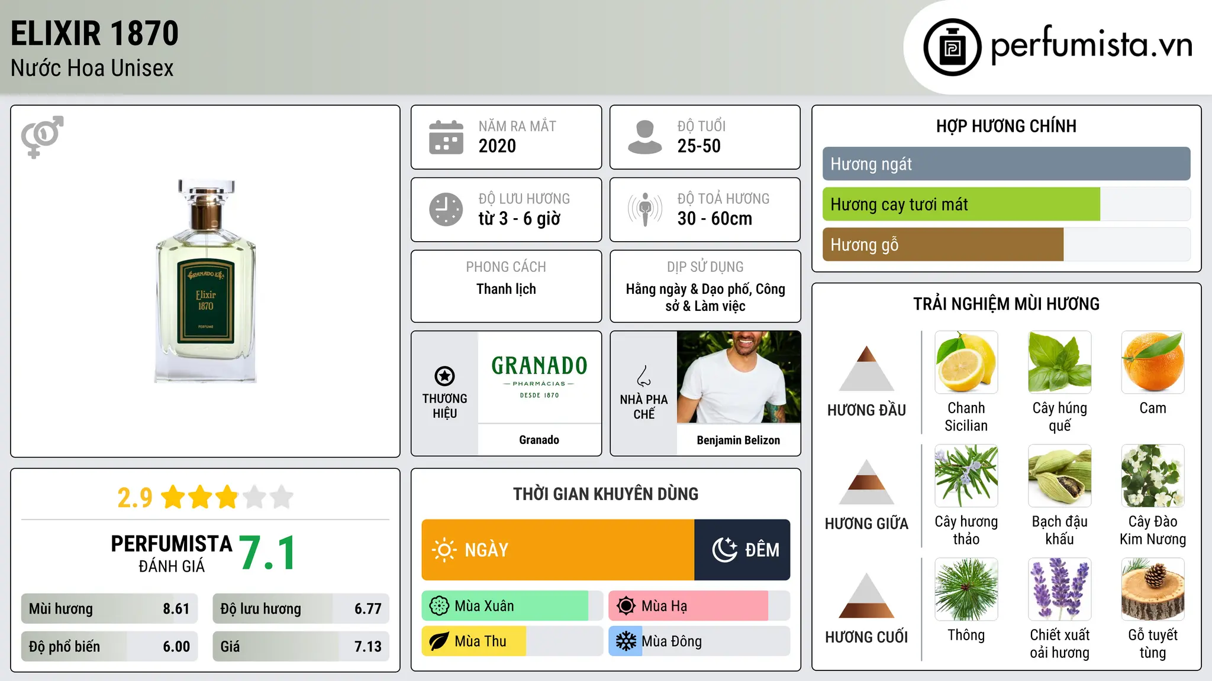Click the Mùi hương 8.61 score bar
Viewport: 1212px width, 681px height.
pos(109,609)
